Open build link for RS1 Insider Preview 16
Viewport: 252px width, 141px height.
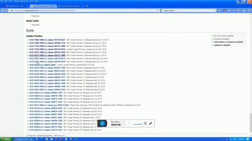click(46, 93)
